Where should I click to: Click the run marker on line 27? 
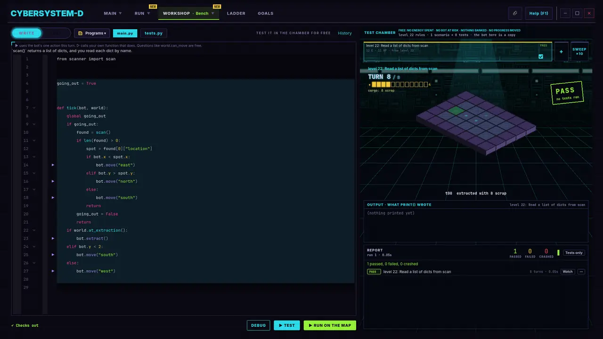53,271
